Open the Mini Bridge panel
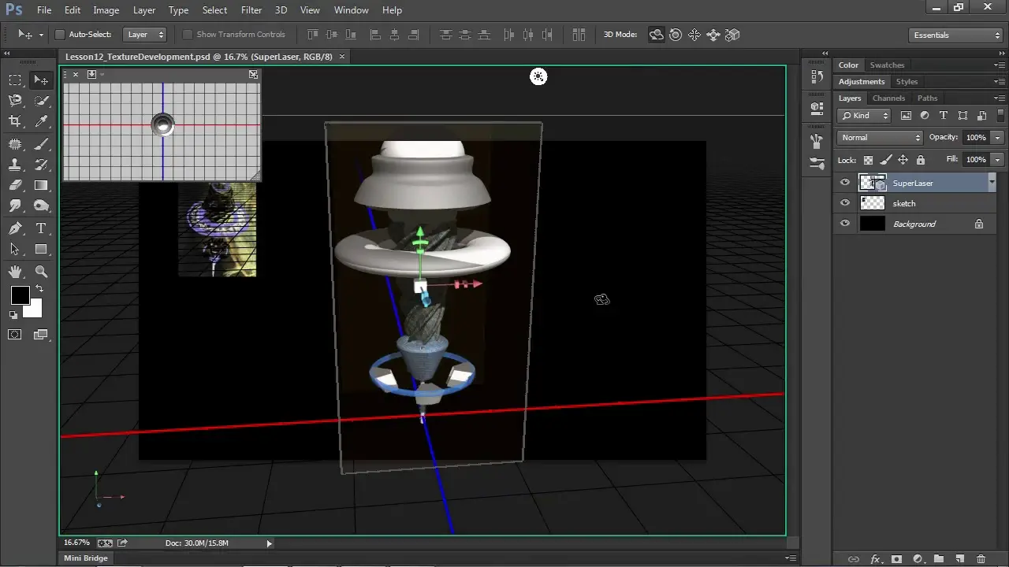The image size is (1009, 567). point(85,558)
